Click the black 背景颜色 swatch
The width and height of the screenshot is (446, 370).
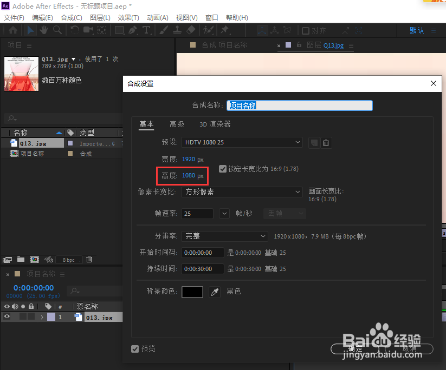pos(192,292)
